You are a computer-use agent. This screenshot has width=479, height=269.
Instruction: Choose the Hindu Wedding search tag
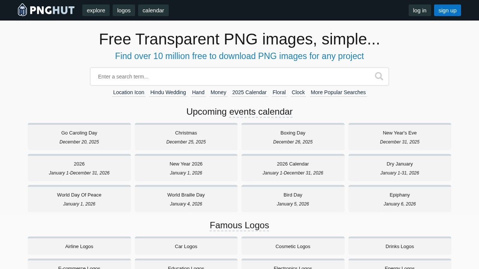(x=168, y=92)
